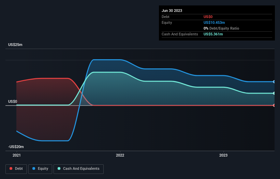Click the red Debt legend dot
The image size is (280, 179).
pyautogui.click(x=11, y=168)
